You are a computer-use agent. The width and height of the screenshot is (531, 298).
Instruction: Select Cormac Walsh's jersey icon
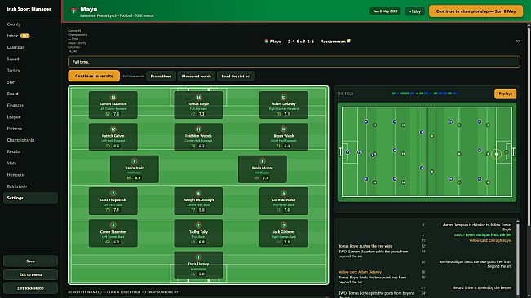(x=284, y=193)
